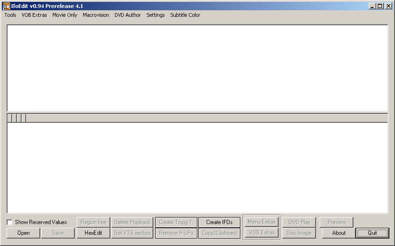The image size is (395, 246).
Task: Click the DVD Play button
Action: point(299,222)
